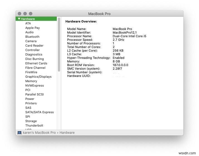Select ATA in the sidebar
This screenshot has width=199, height=156.
(x=28, y=23)
